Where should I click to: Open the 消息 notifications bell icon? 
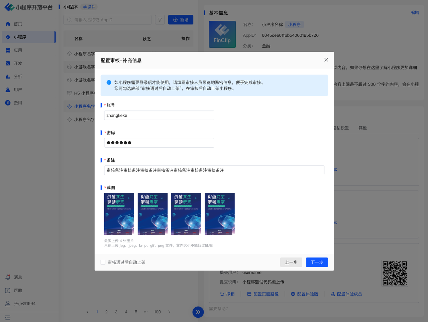tap(8, 277)
